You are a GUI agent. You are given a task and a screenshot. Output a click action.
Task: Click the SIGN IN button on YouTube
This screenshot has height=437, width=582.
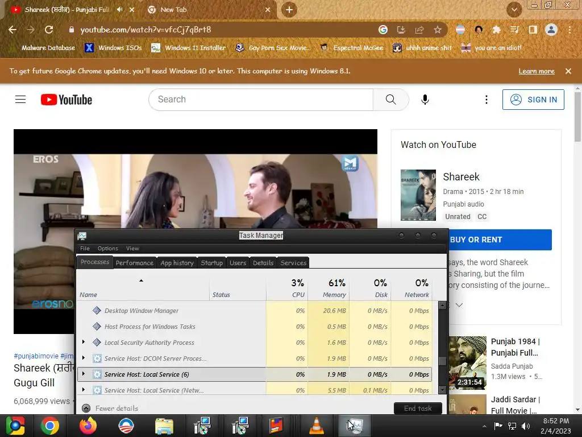(x=533, y=100)
